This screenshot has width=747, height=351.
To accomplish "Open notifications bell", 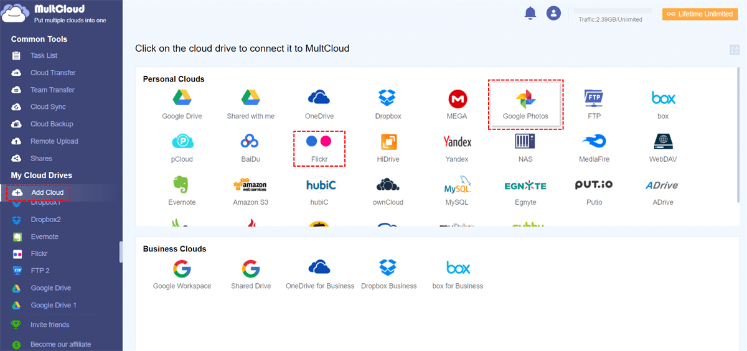I will coord(530,12).
